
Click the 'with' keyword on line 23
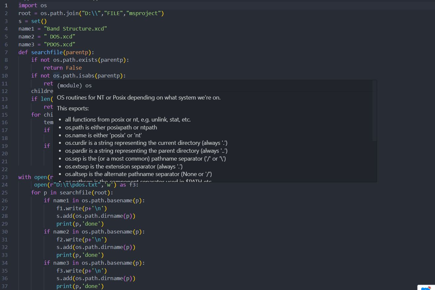pyautogui.click(x=25, y=177)
